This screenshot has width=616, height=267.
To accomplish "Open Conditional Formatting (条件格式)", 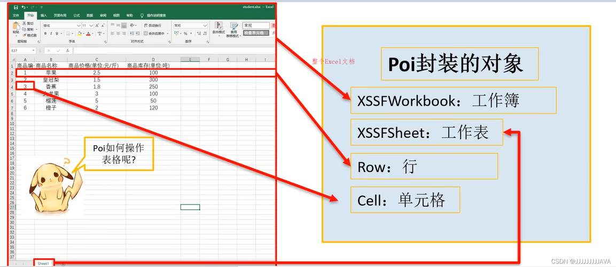I will coord(219,29).
